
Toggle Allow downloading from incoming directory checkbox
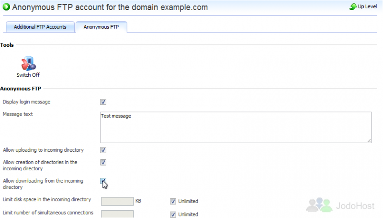pyautogui.click(x=103, y=181)
